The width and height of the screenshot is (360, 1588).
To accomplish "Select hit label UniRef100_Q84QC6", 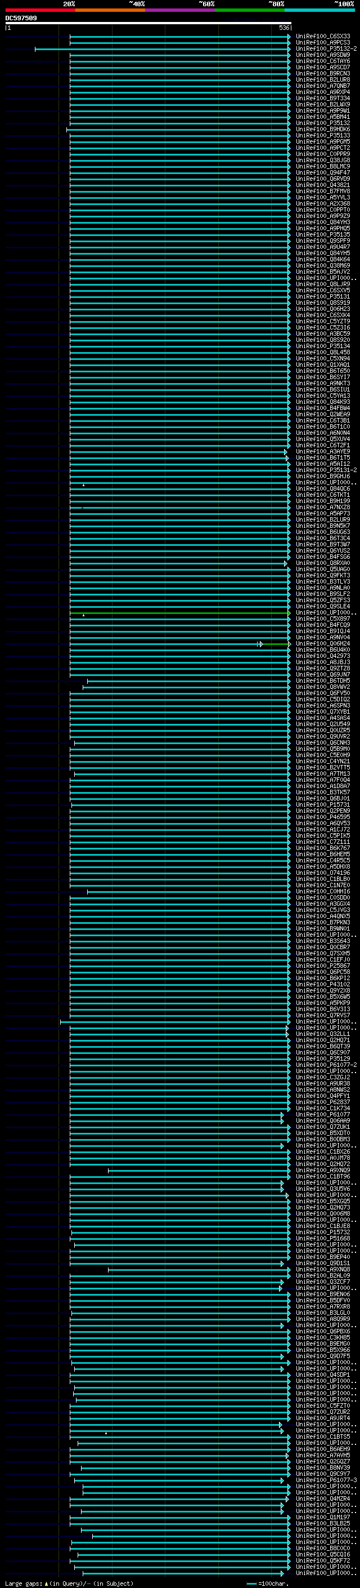I will pyautogui.click(x=323, y=489).
